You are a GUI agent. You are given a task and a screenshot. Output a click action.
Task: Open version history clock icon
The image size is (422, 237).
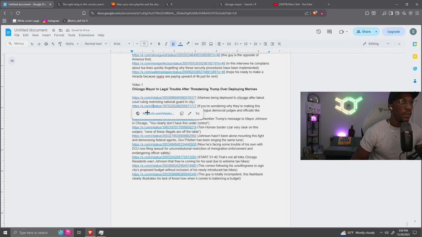318,32
